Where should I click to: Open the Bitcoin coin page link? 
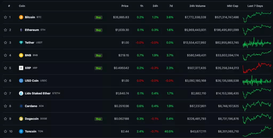[30, 17]
